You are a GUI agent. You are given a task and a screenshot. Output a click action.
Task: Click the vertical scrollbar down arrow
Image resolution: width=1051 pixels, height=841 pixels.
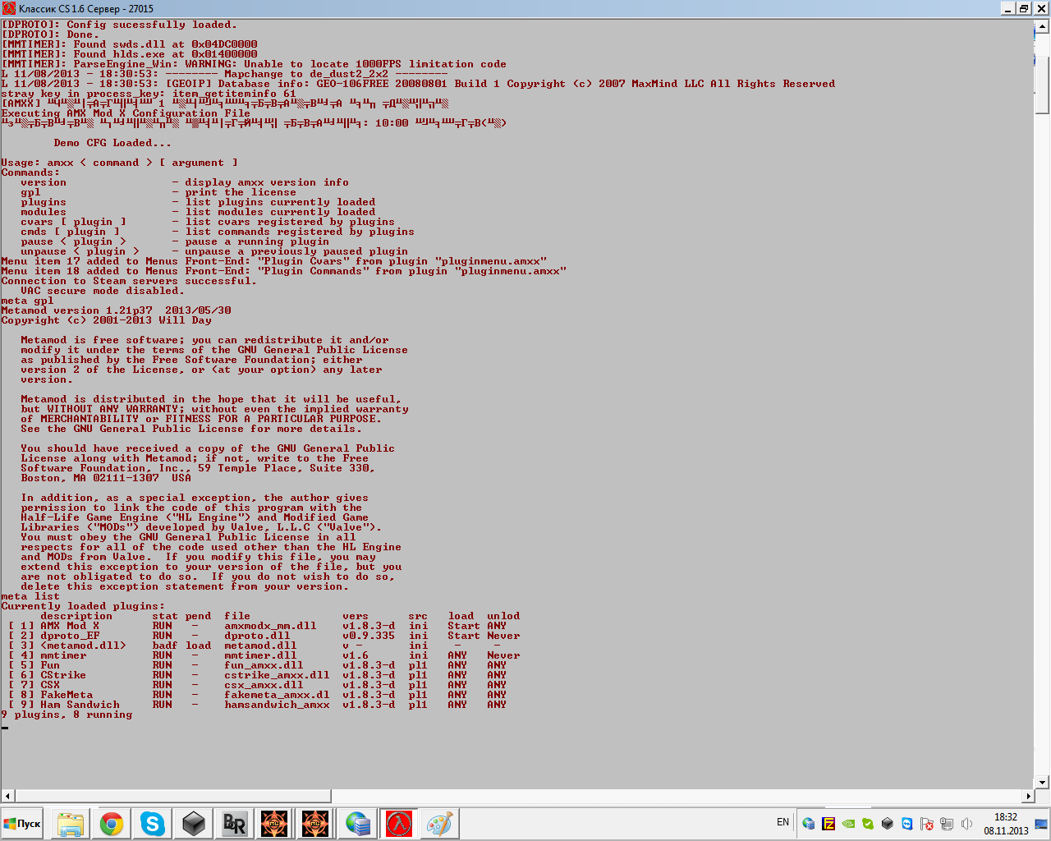[1042, 782]
